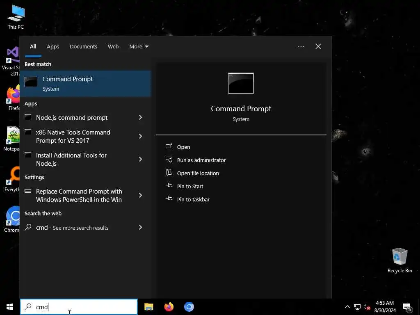This screenshot has width=420, height=315.
Task: Select the Recycle Bin desktop icon
Action: pos(399,260)
